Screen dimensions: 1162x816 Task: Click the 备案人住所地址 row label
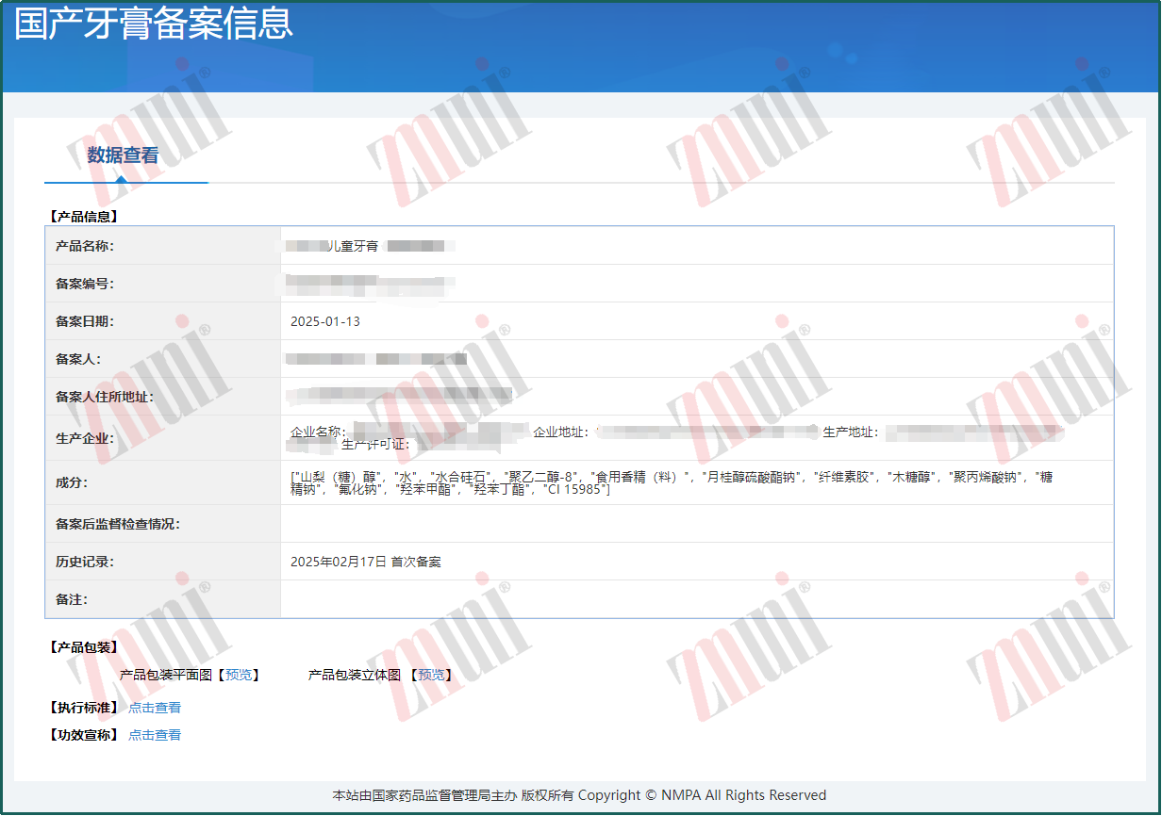pos(105,397)
